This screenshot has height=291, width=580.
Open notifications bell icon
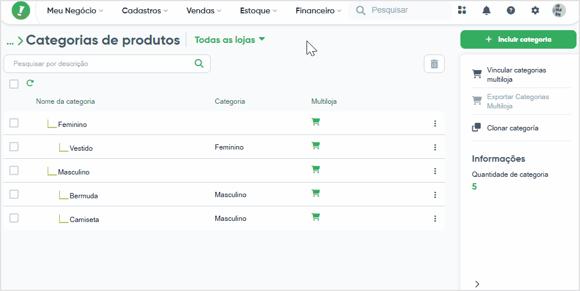[x=487, y=10]
